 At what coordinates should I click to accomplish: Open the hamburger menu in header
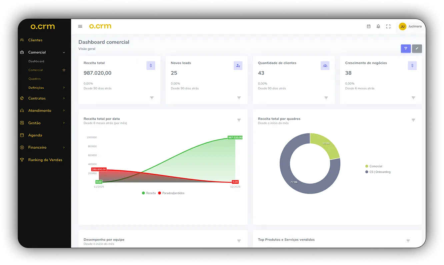click(x=80, y=26)
